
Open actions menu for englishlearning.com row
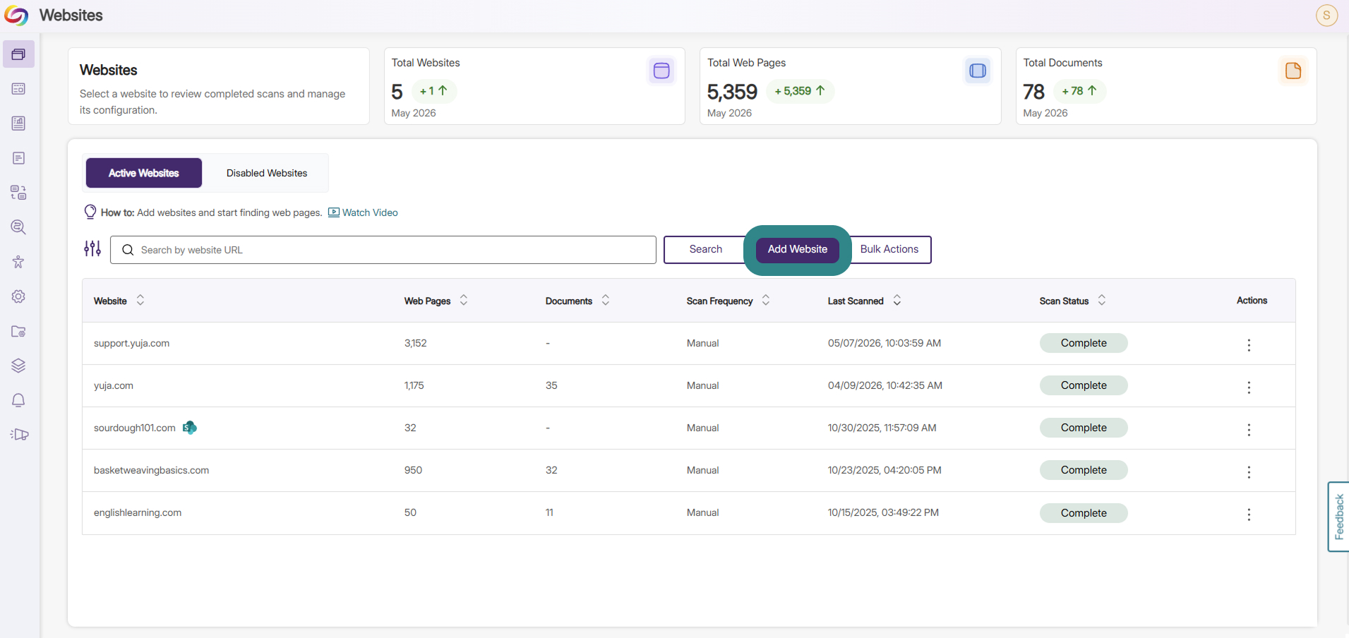click(x=1249, y=514)
